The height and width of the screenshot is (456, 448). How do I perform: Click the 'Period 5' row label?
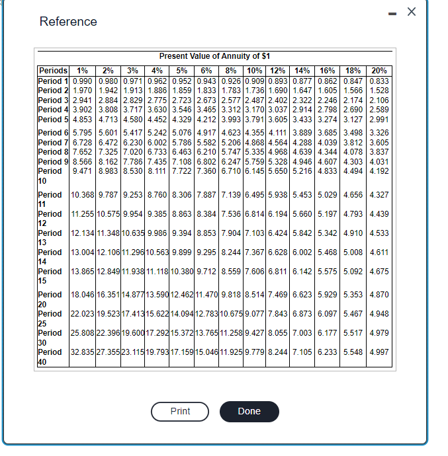pos(54,120)
